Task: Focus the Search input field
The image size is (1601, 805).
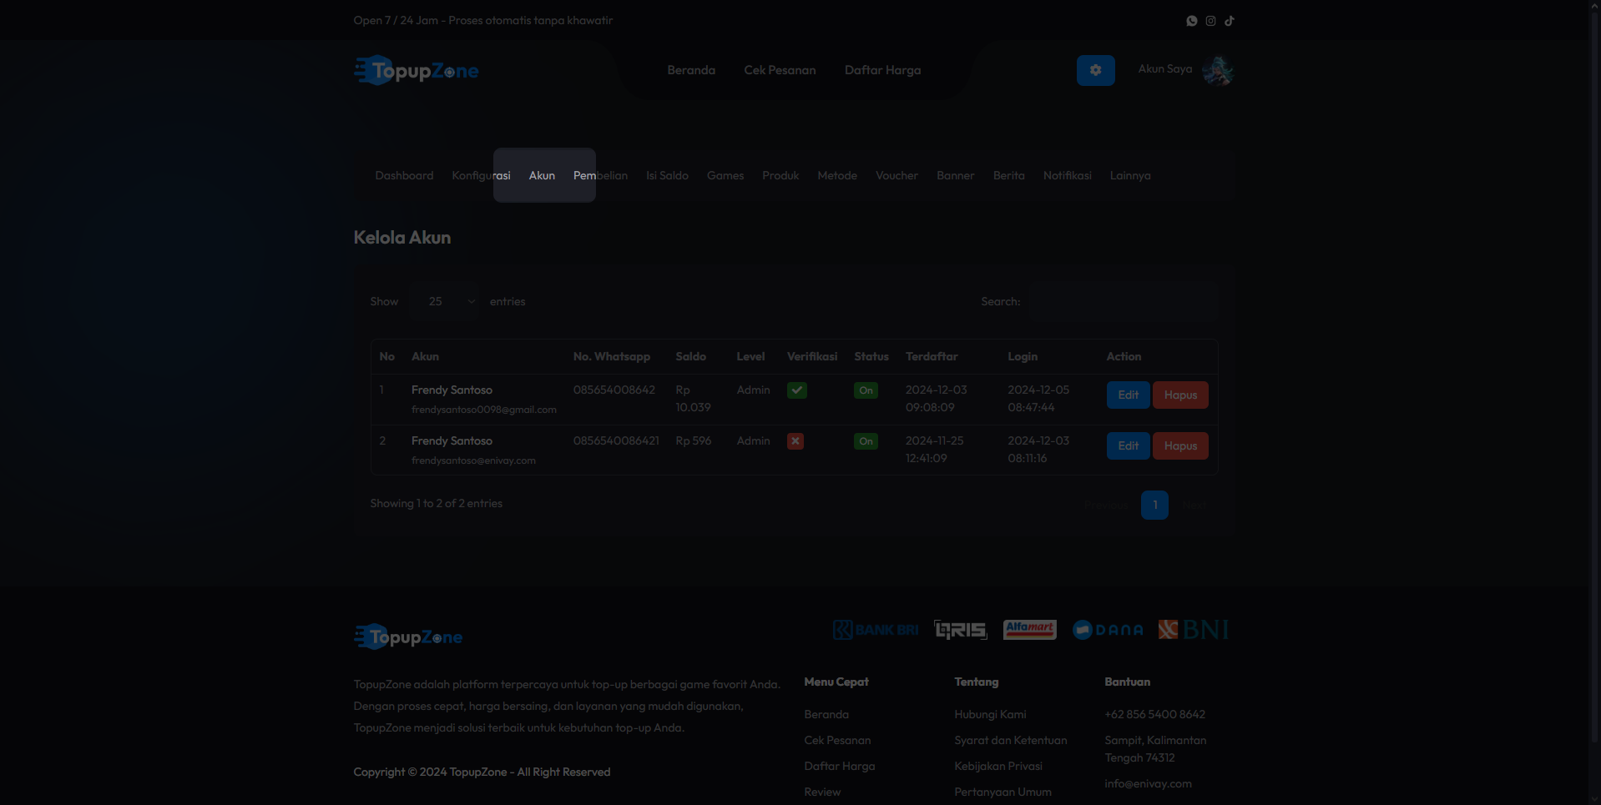Action: pyautogui.click(x=1124, y=302)
